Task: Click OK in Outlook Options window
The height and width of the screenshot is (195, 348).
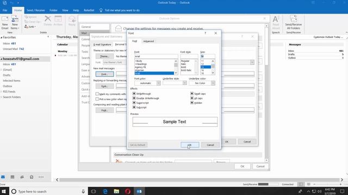Action: [x=243, y=166]
